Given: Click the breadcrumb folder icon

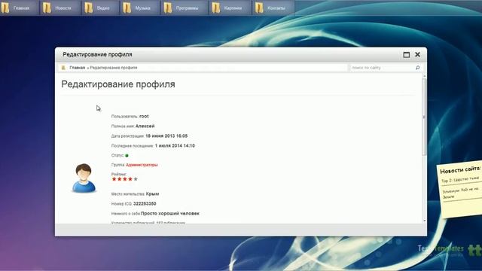Looking at the screenshot, I should coord(63,68).
